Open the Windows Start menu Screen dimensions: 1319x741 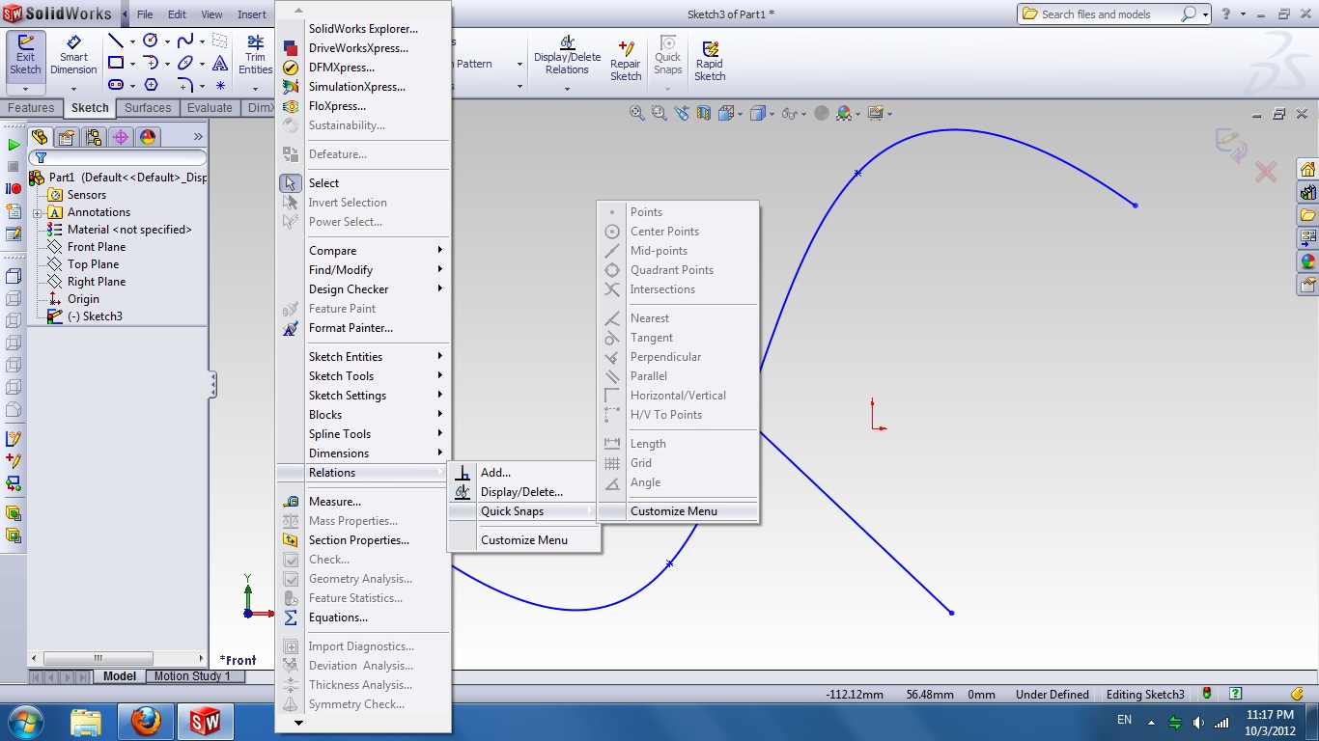click(26, 721)
